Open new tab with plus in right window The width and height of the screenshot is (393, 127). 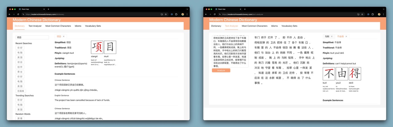click(245, 9)
